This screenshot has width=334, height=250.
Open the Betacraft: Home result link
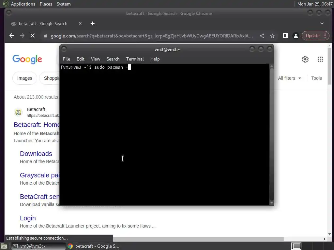37,125
